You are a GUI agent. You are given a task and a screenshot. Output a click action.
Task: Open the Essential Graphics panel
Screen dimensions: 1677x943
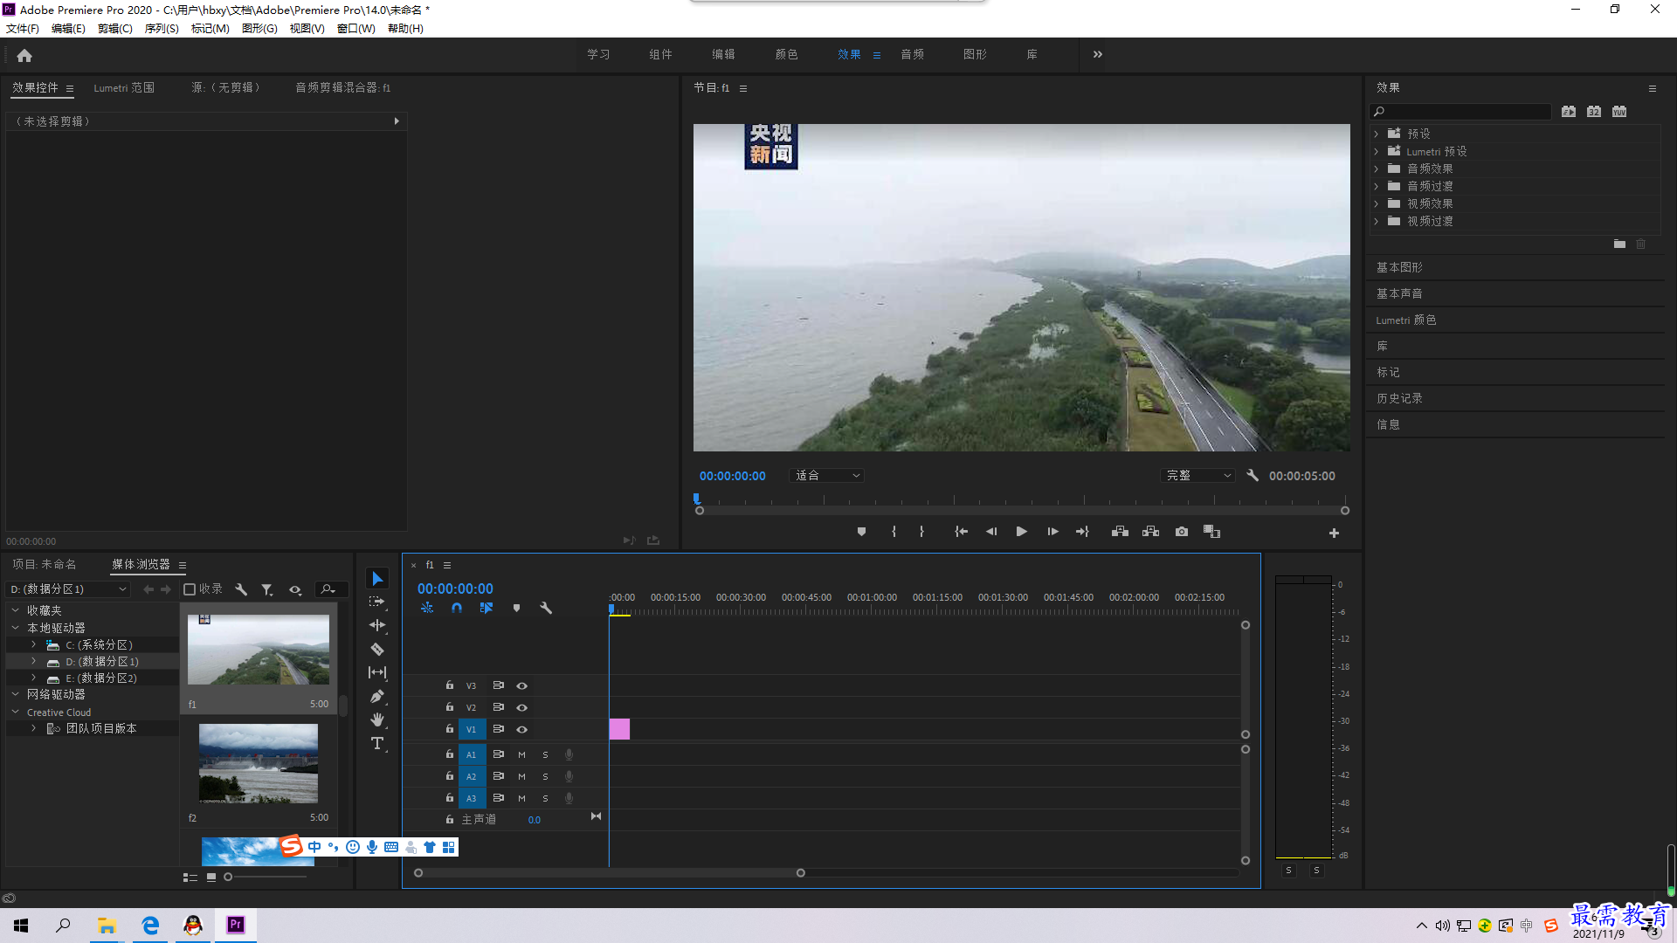click(1399, 267)
